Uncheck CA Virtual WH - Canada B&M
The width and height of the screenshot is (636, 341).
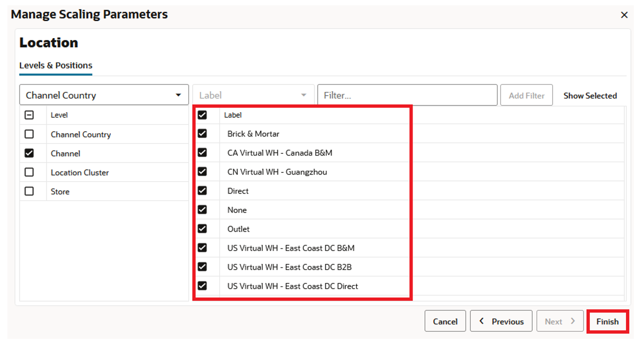click(x=202, y=152)
